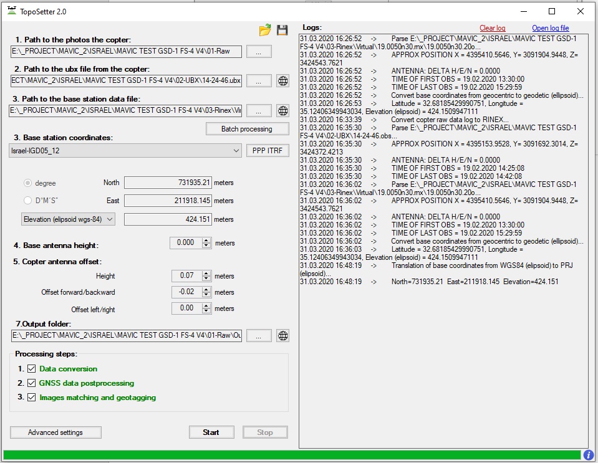Browse for the copter photos path
The image size is (598, 463).
(258, 52)
